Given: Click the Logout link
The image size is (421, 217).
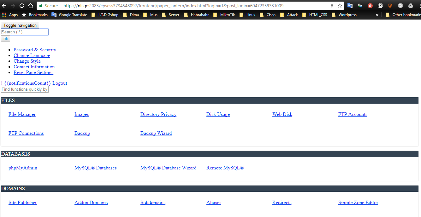Looking at the screenshot, I should [60, 83].
